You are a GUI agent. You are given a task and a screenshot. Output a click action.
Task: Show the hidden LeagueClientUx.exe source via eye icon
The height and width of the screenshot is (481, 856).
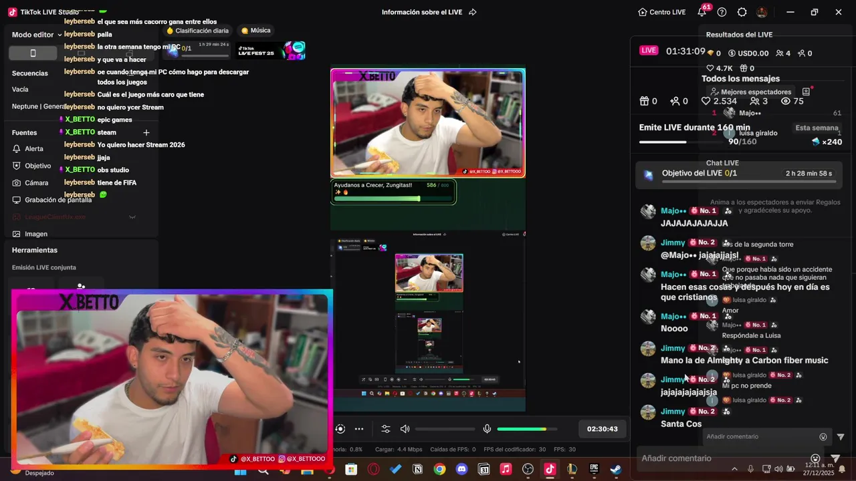[x=132, y=217]
